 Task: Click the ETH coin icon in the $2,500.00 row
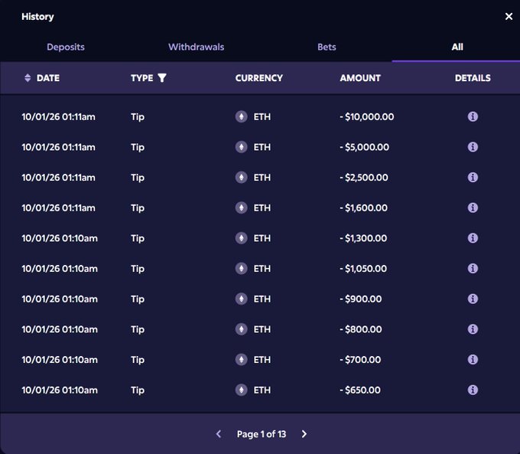242,178
